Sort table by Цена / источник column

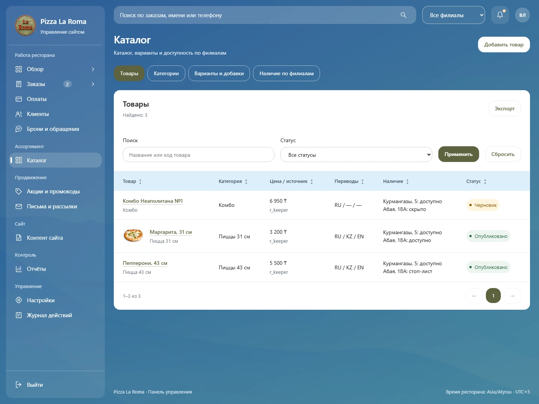coord(291,181)
